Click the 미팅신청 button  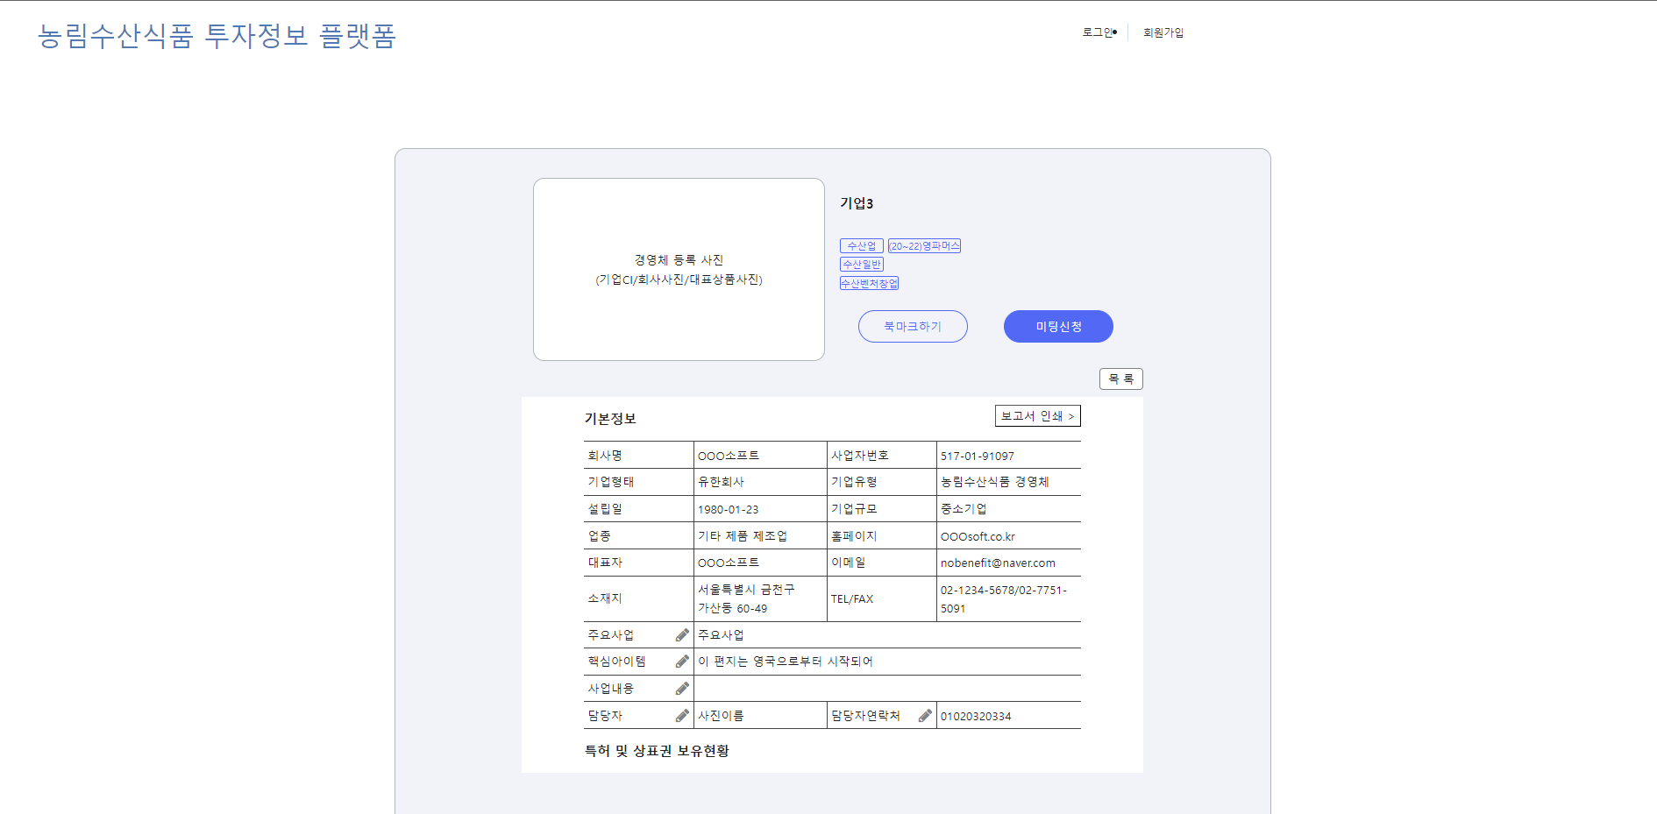tap(1058, 326)
